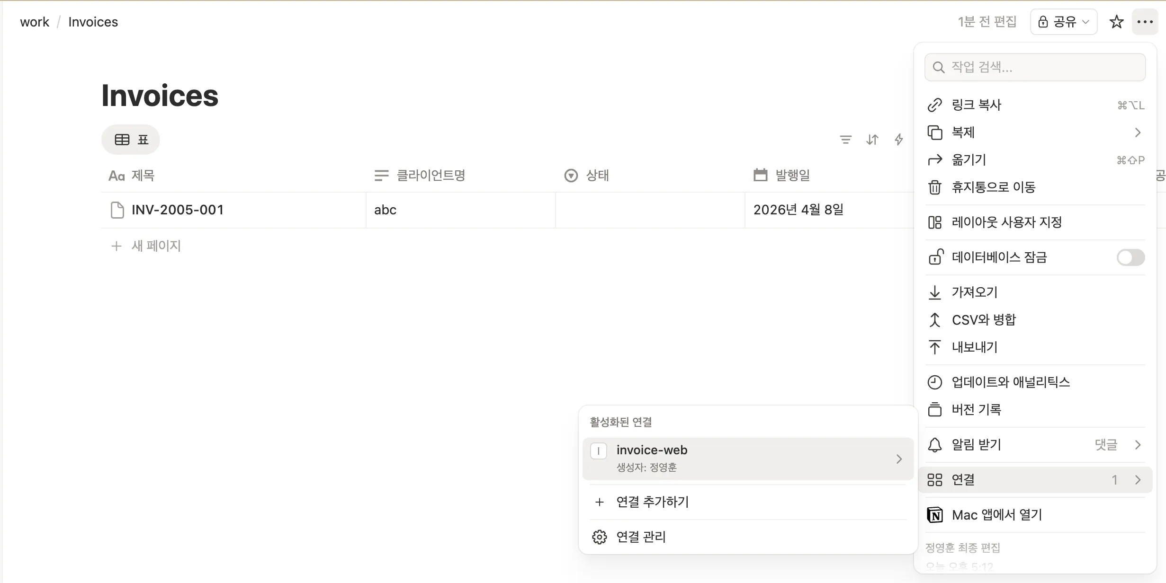Viewport: 1166px width, 583px height.
Task: Click the filter icon above the table
Action: coord(846,139)
